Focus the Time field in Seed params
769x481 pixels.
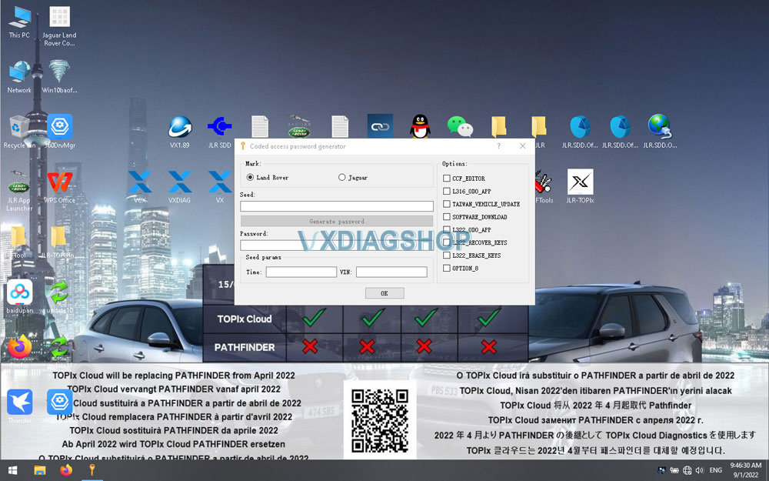click(x=301, y=272)
